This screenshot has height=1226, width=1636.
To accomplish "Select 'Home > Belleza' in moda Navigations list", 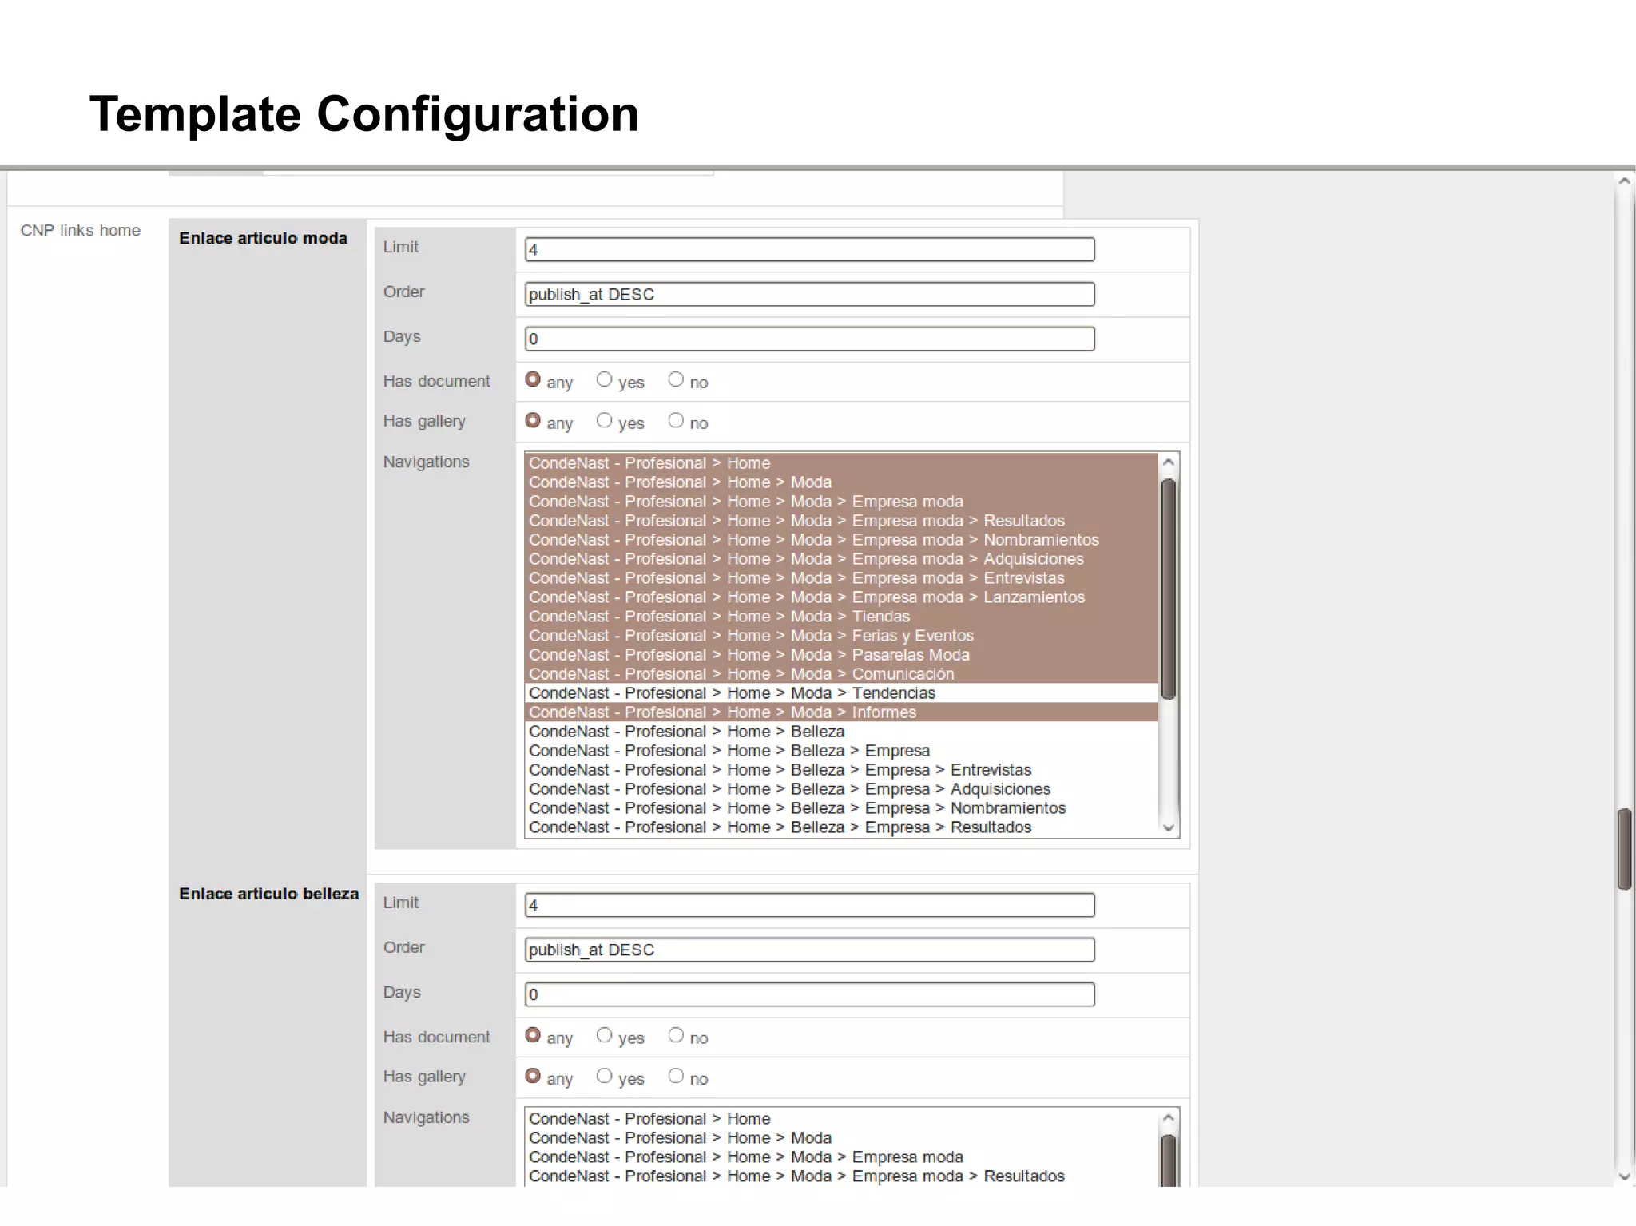I will pos(841,732).
